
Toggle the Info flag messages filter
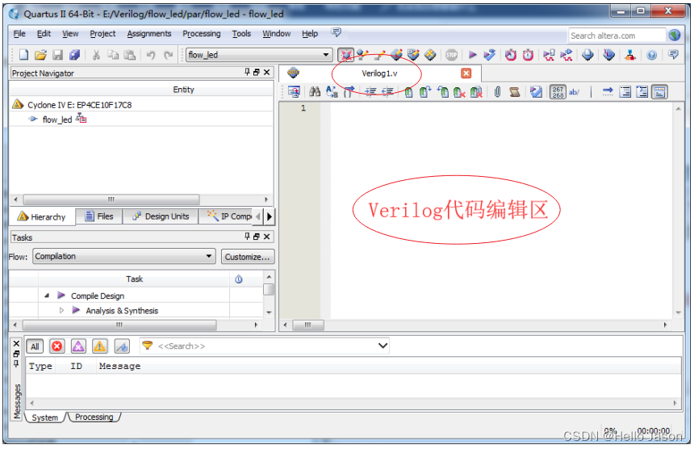click(x=122, y=346)
